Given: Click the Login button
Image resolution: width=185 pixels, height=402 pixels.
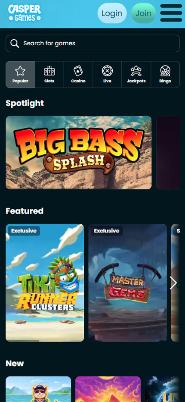Looking at the screenshot, I should (112, 13).
